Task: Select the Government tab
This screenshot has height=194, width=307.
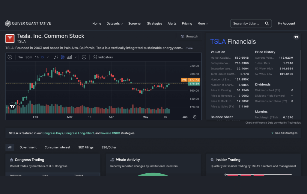Action: tap(28, 147)
